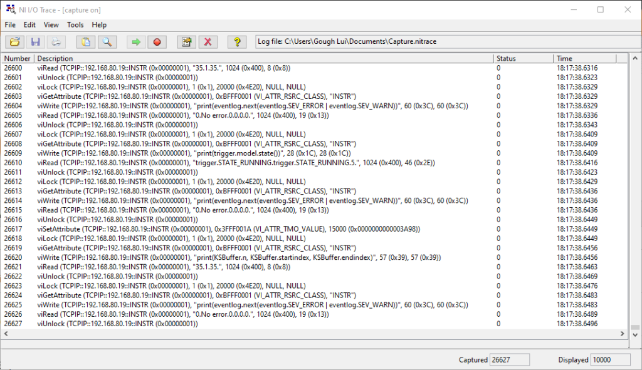The image size is (642, 370).
Task: Select row 26625 viWrite eventlog.next entry
Action: tap(315, 305)
